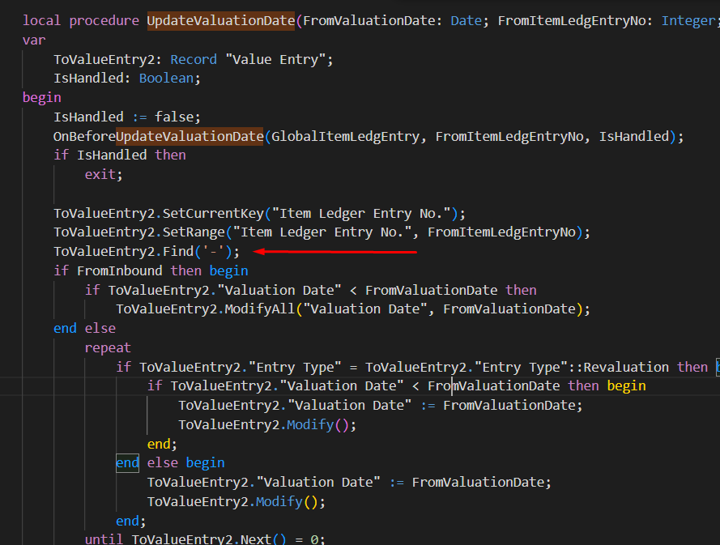Viewport: 720px width, 545px height.
Task: Click the highlighted UpdateValuationDate procedure name
Action: pos(219,19)
